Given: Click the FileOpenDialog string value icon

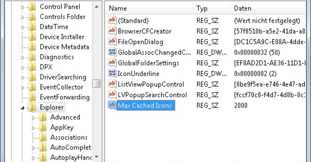Looking at the screenshot, I should [112, 42].
